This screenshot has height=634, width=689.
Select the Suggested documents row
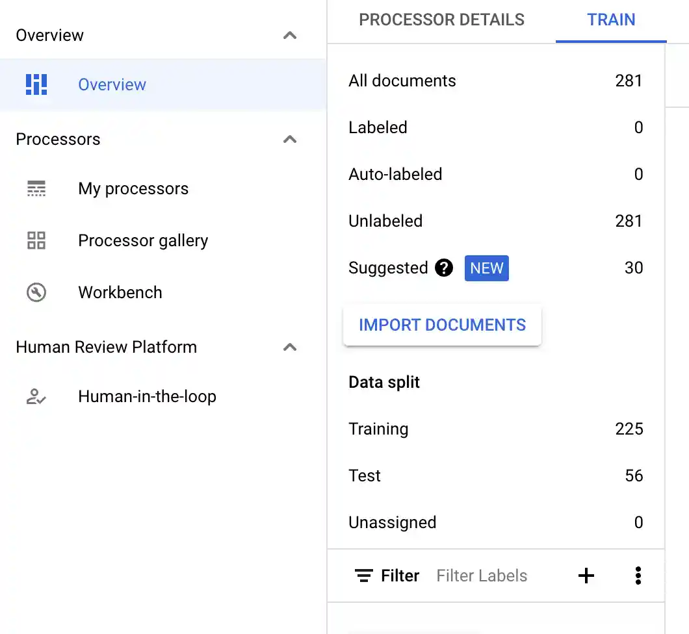tap(388, 268)
